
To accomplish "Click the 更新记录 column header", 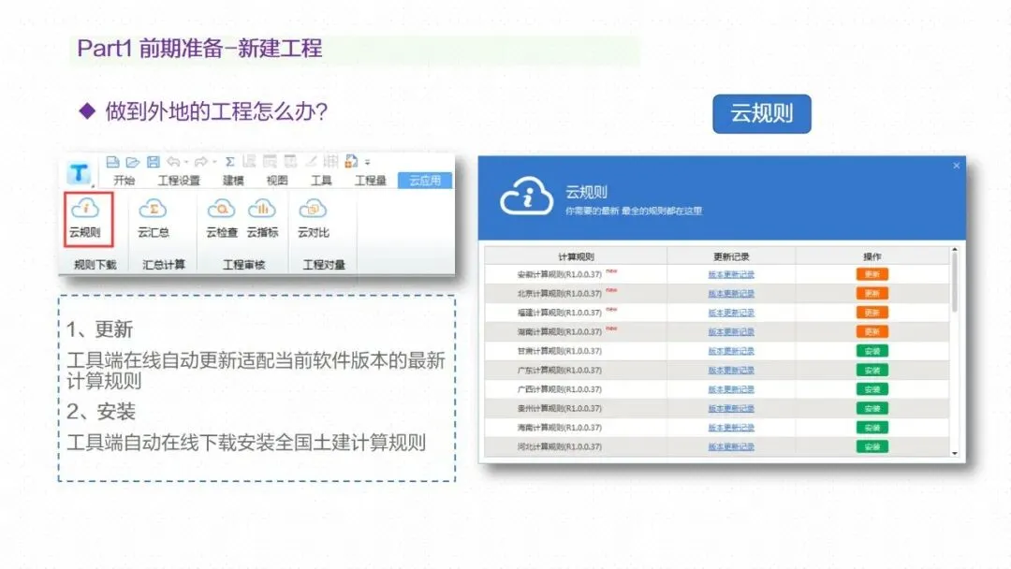I will tap(731, 256).
